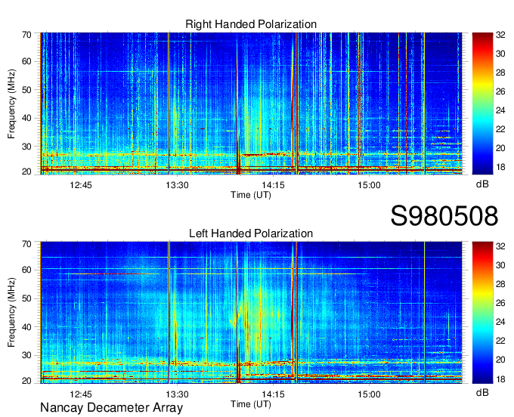Click the 70 MHz tick of Right Handed plot
Screen dimensions: 514x417
pos(27,35)
